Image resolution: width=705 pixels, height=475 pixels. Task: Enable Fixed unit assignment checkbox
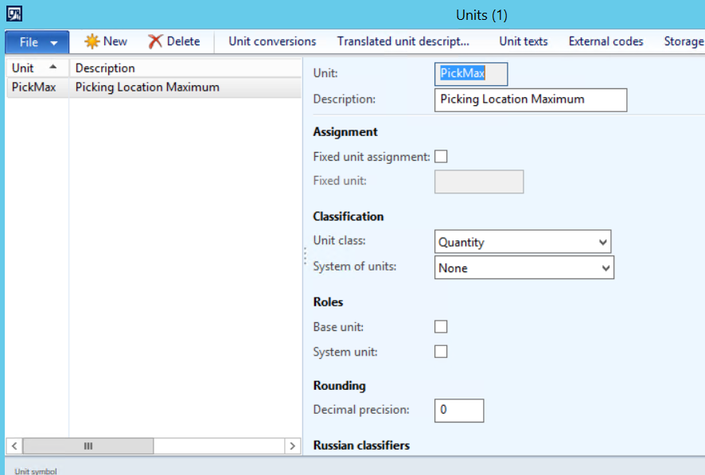click(441, 157)
